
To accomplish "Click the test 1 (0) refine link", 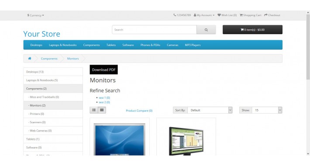I will (104, 98).
